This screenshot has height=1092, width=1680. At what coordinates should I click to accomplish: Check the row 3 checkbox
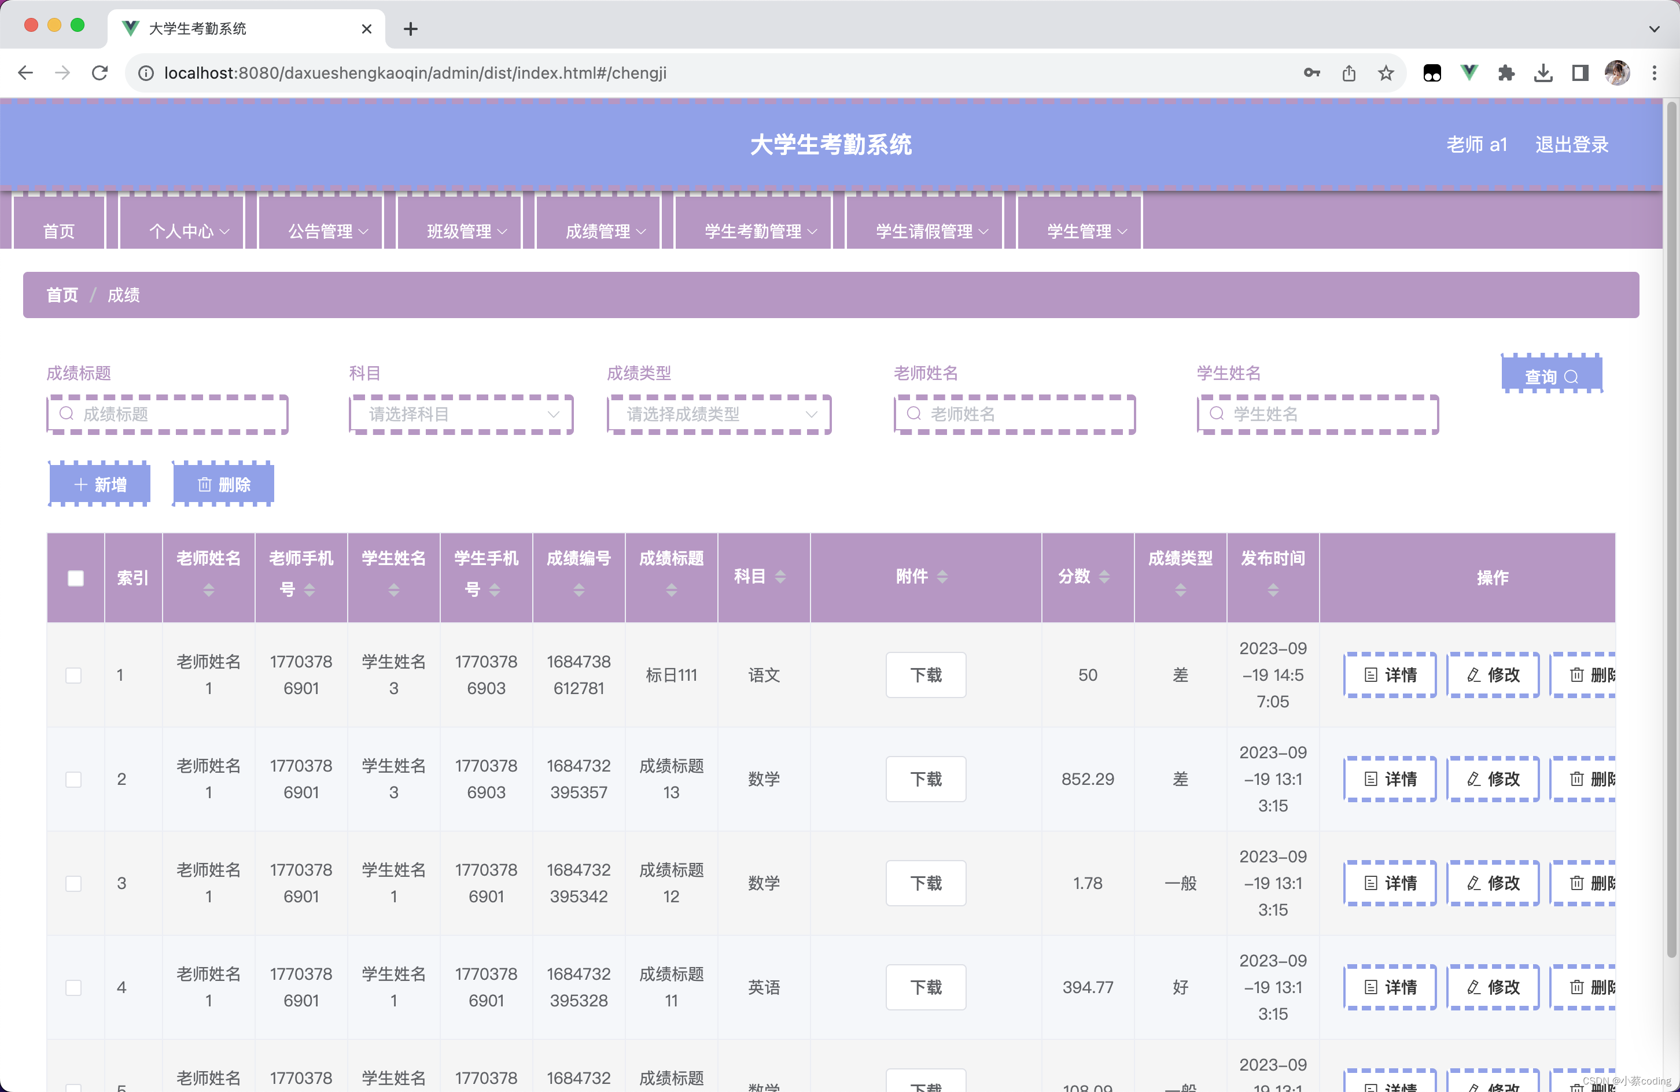coord(73,883)
